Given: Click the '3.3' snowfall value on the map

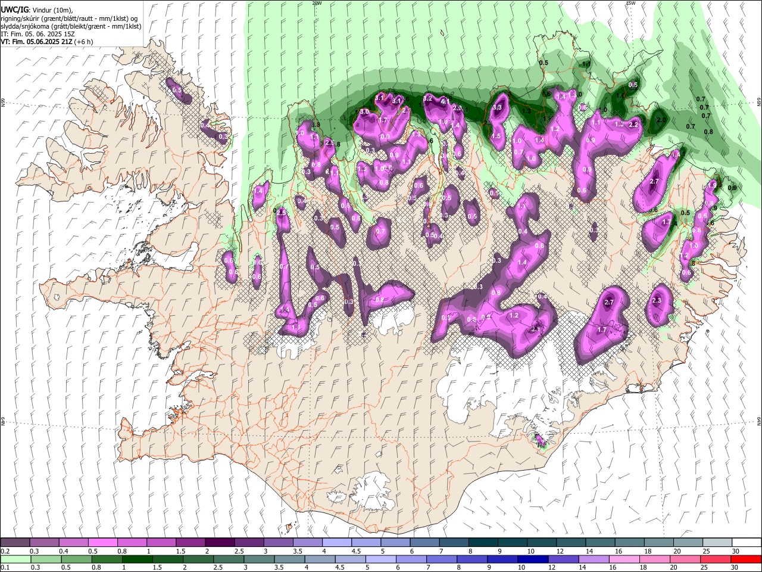Looking at the screenshot, I should [498, 108].
